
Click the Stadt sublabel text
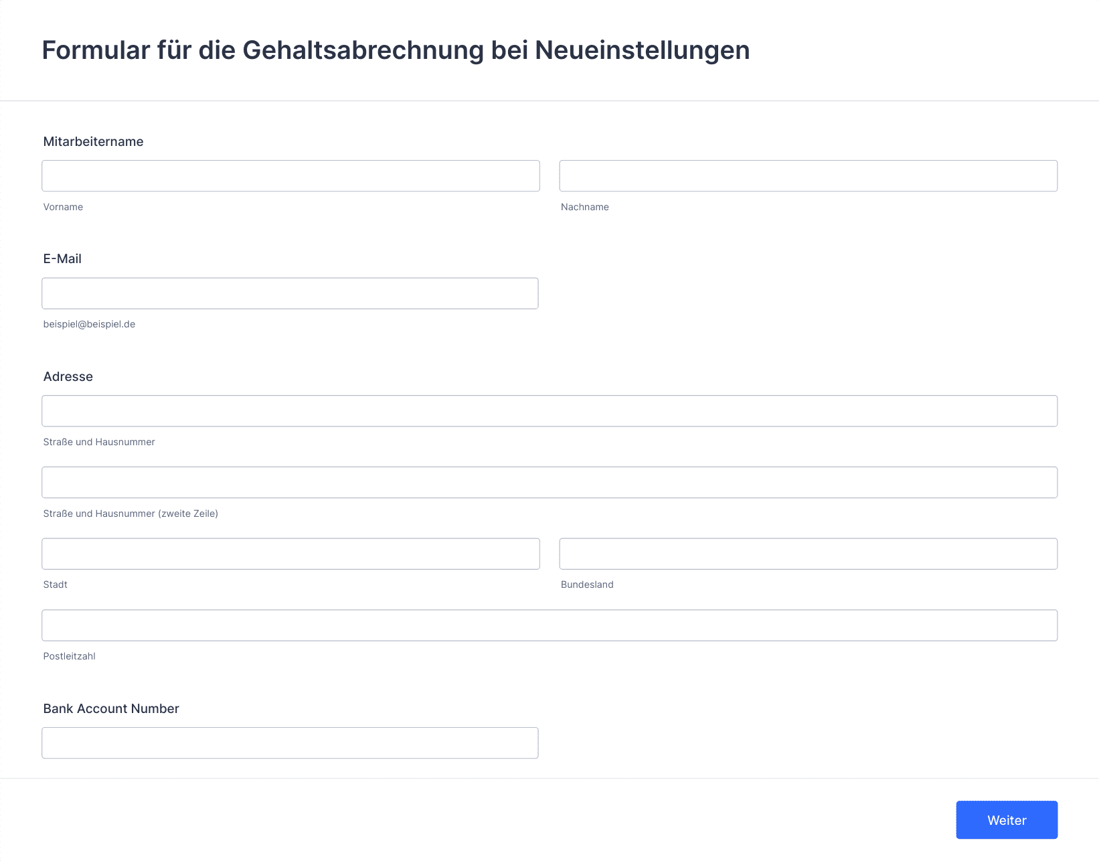pyautogui.click(x=56, y=584)
